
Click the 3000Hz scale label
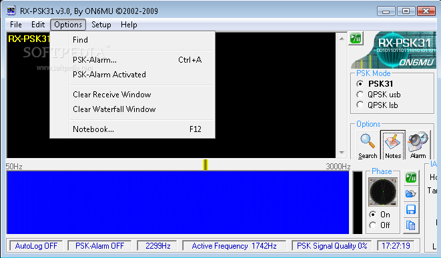[338, 167]
